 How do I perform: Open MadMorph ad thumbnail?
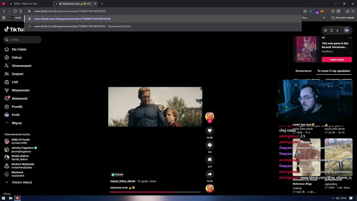(x=306, y=49)
